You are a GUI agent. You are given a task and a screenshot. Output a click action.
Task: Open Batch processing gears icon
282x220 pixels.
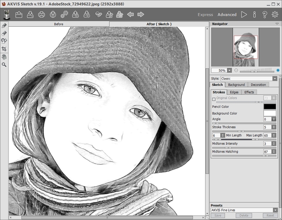click(x=64, y=15)
